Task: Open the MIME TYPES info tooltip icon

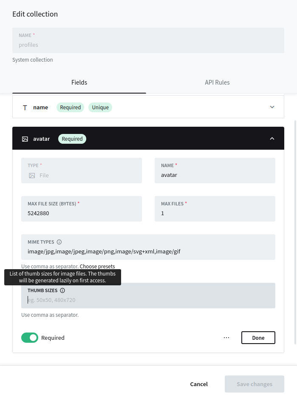Action: pyautogui.click(x=59, y=242)
